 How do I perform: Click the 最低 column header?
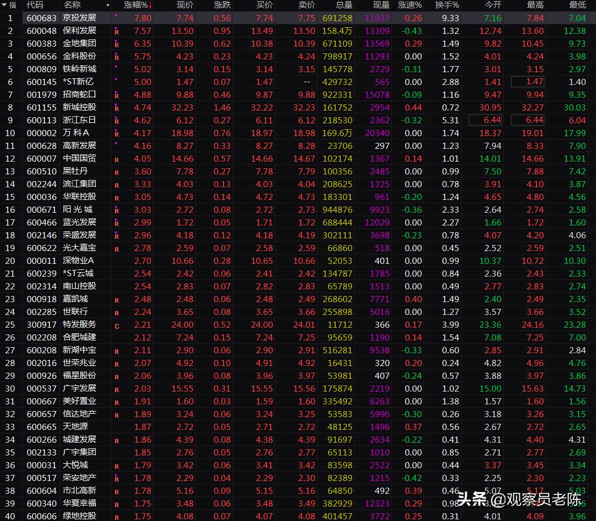click(x=577, y=5)
